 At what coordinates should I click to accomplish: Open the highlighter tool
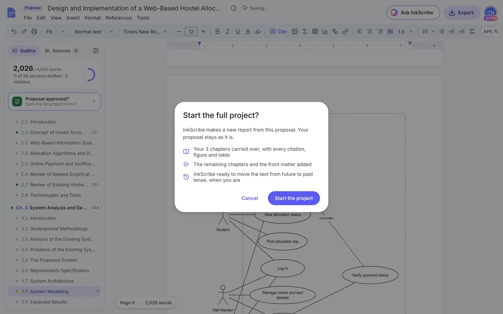258,31
